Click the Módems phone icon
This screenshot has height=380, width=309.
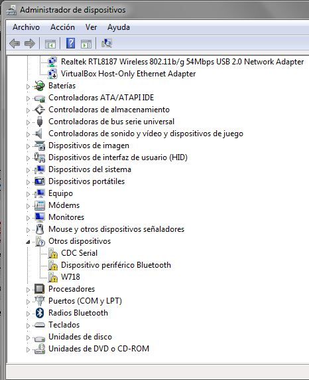tap(39, 205)
